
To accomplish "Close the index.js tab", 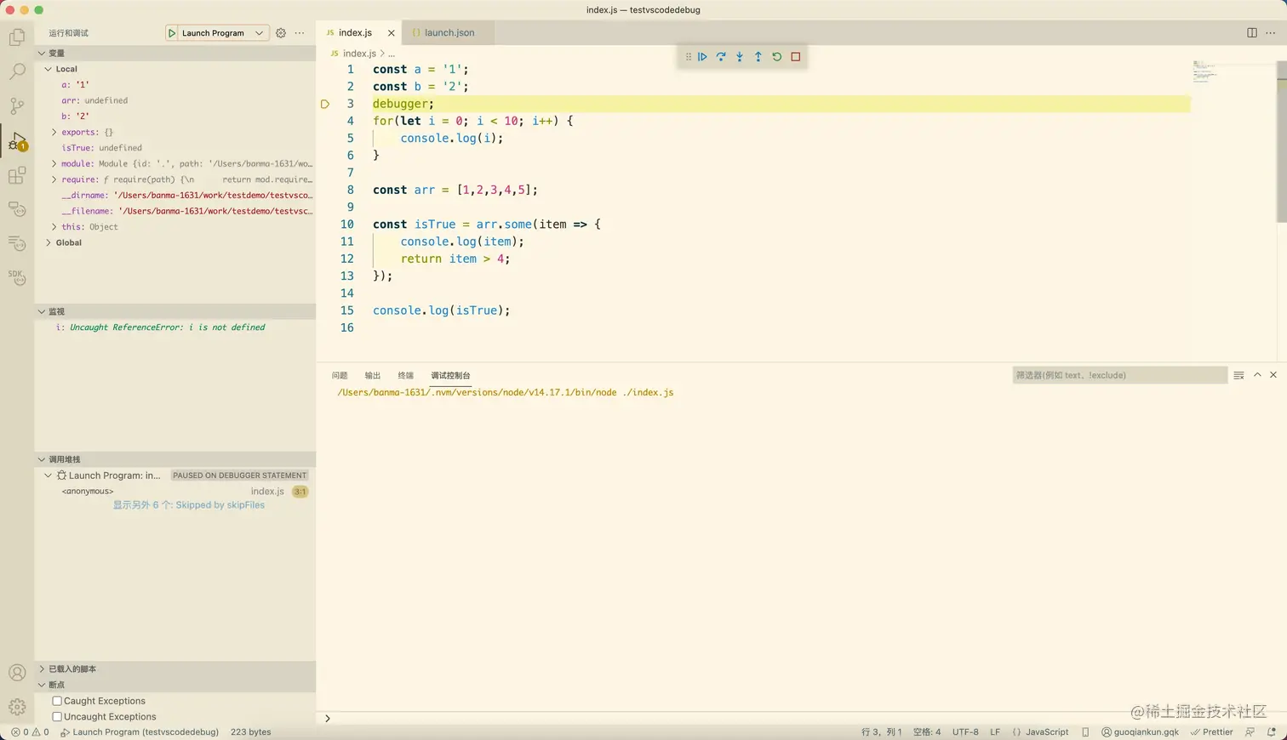I will (x=392, y=33).
